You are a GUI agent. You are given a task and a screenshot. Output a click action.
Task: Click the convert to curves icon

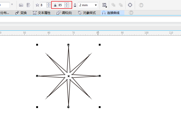[x=130, y=5]
